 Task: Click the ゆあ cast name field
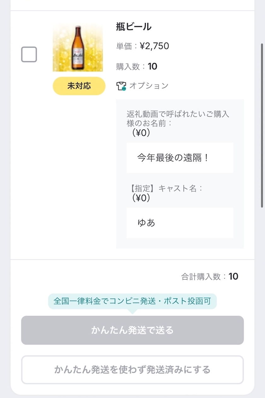(180, 223)
